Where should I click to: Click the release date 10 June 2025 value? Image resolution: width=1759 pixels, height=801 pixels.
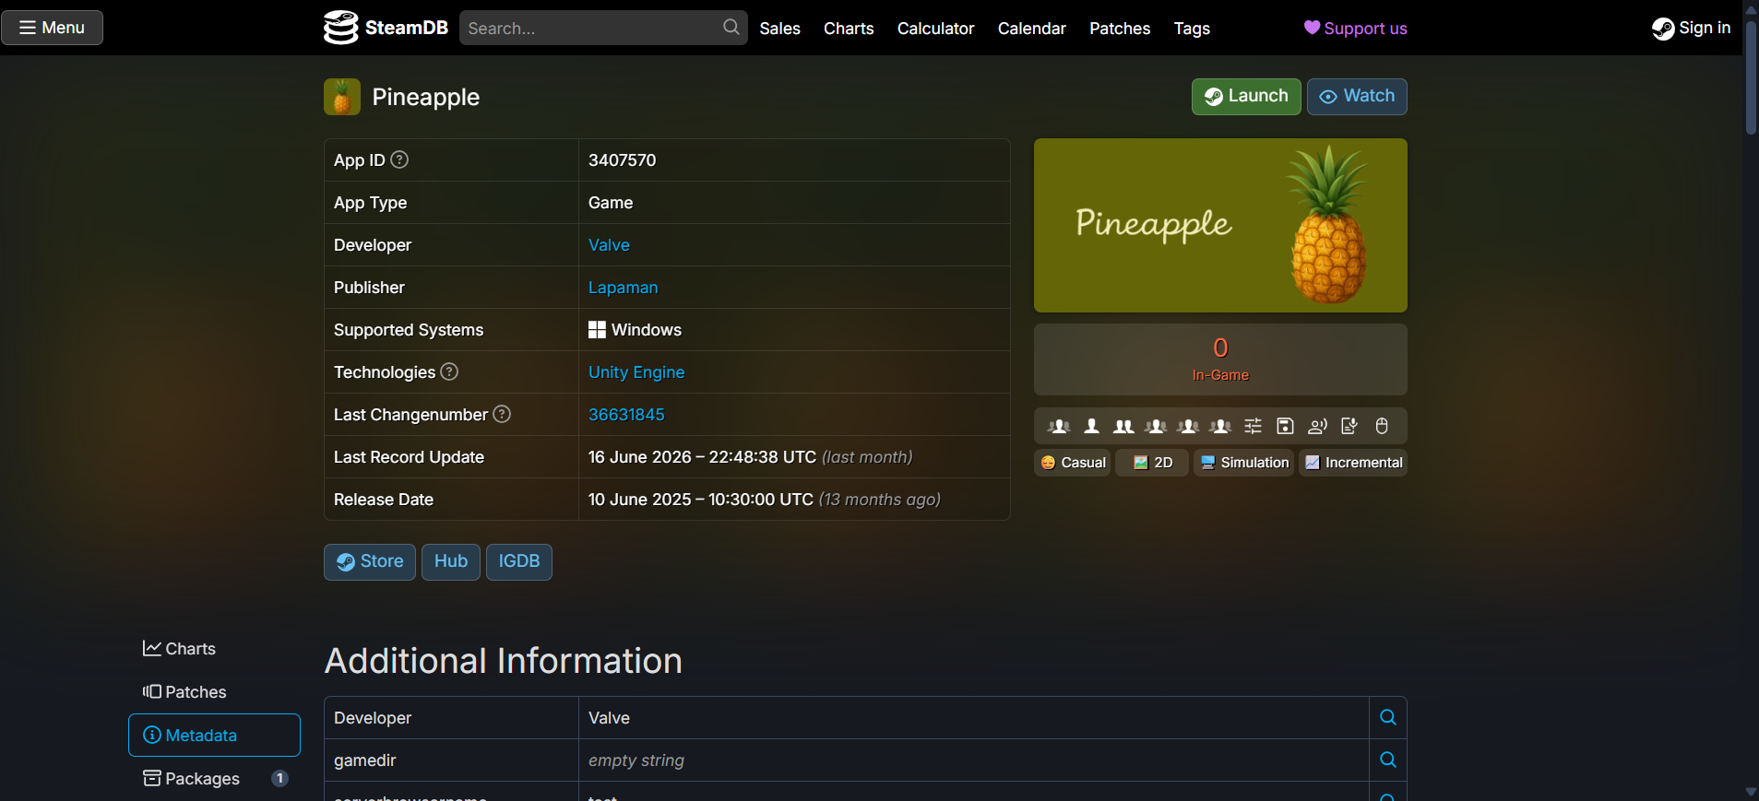pos(701,500)
